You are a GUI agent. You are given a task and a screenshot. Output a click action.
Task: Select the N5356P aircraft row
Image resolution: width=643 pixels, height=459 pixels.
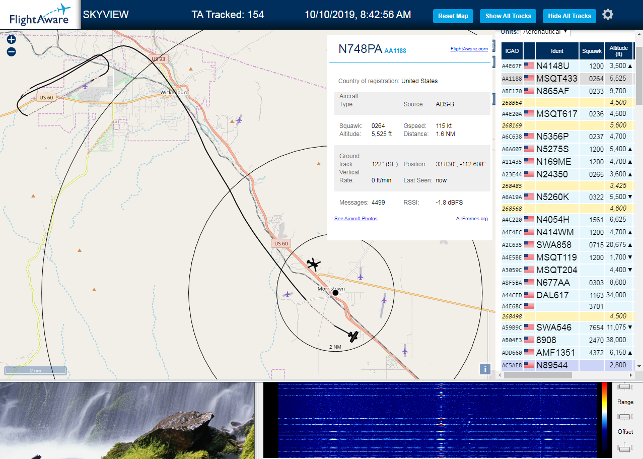click(567, 136)
